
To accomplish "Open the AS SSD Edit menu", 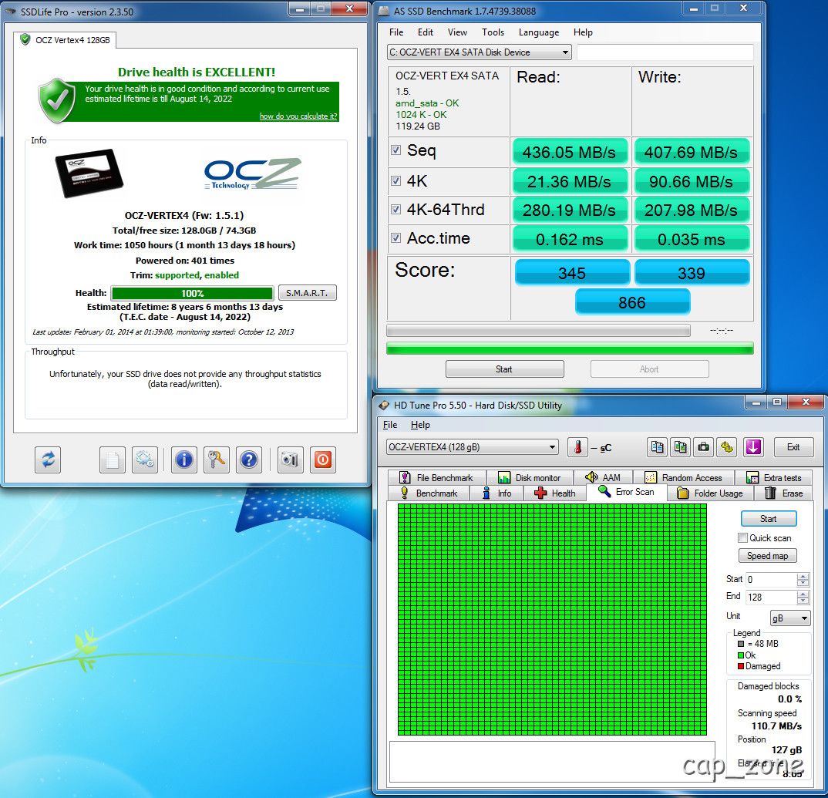I will (x=425, y=32).
